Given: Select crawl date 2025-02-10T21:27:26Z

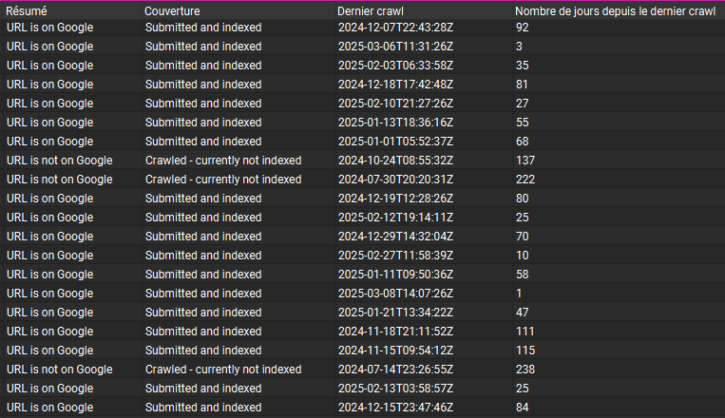Looking at the screenshot, I should pos(396,104).
